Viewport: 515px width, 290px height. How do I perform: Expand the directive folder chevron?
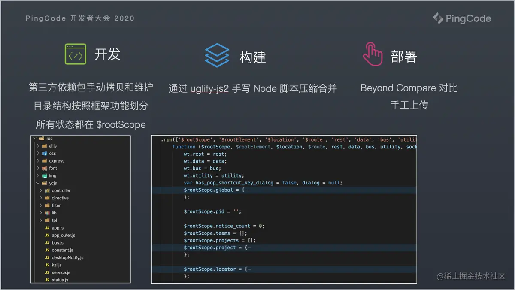41,198
